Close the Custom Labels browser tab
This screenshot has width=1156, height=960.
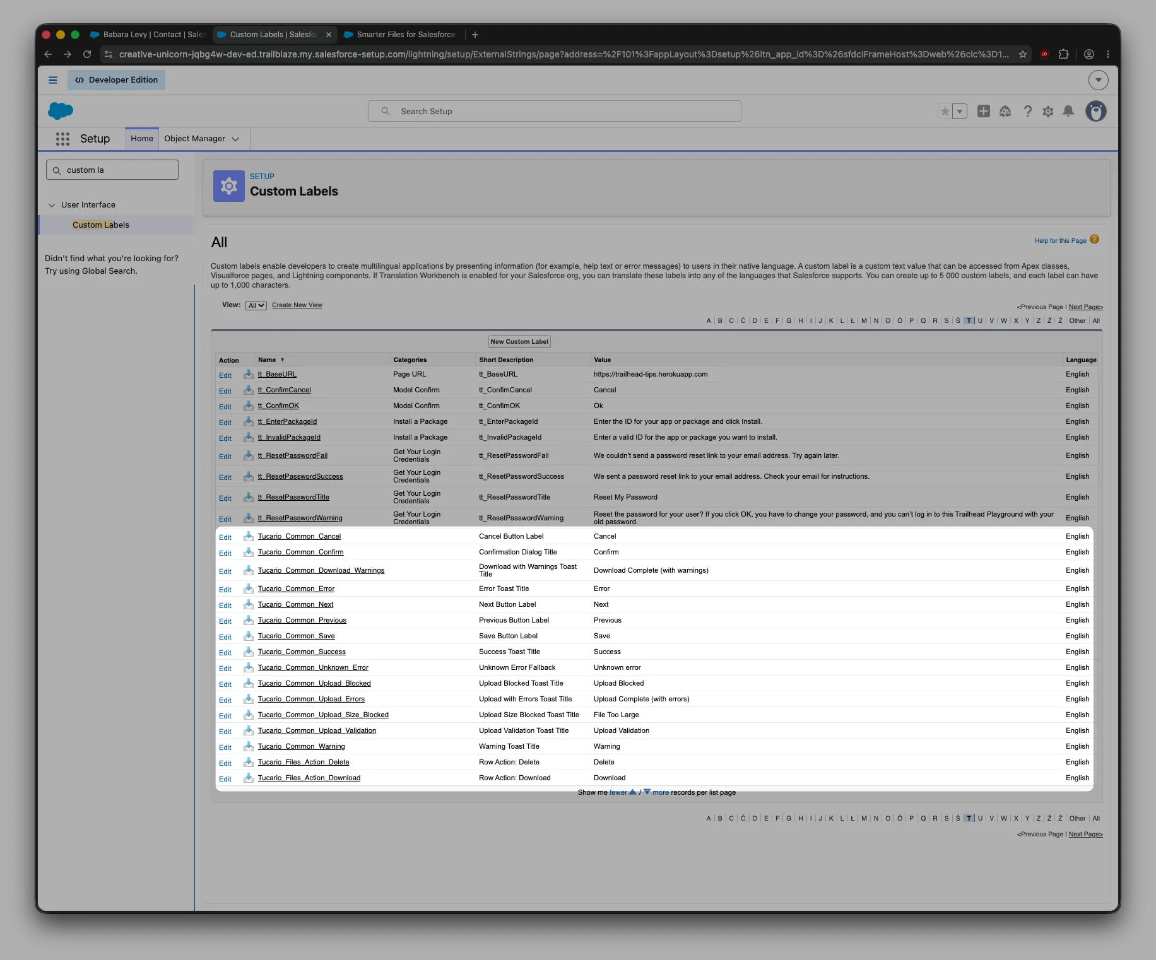(x=329, y=35)
